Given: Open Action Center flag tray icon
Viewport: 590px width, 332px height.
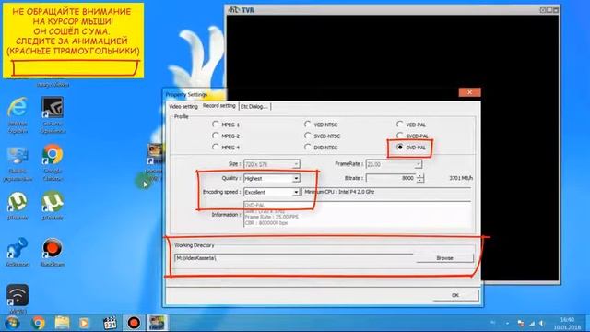Looking at the screenshot, I should pos(521,324).
